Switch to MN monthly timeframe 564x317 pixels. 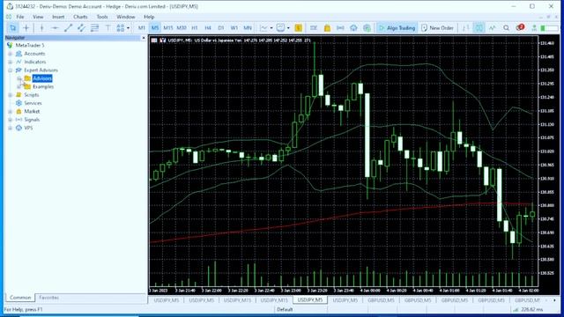click(x=248, y=28)
